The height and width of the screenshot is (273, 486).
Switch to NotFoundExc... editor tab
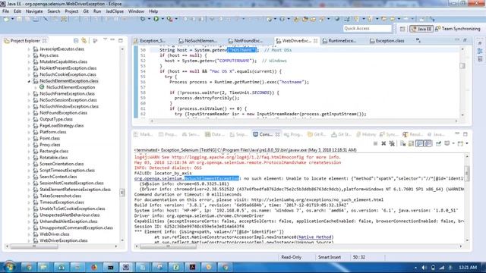pos(245,40)
